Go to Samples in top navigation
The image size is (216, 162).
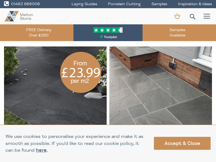159,4
